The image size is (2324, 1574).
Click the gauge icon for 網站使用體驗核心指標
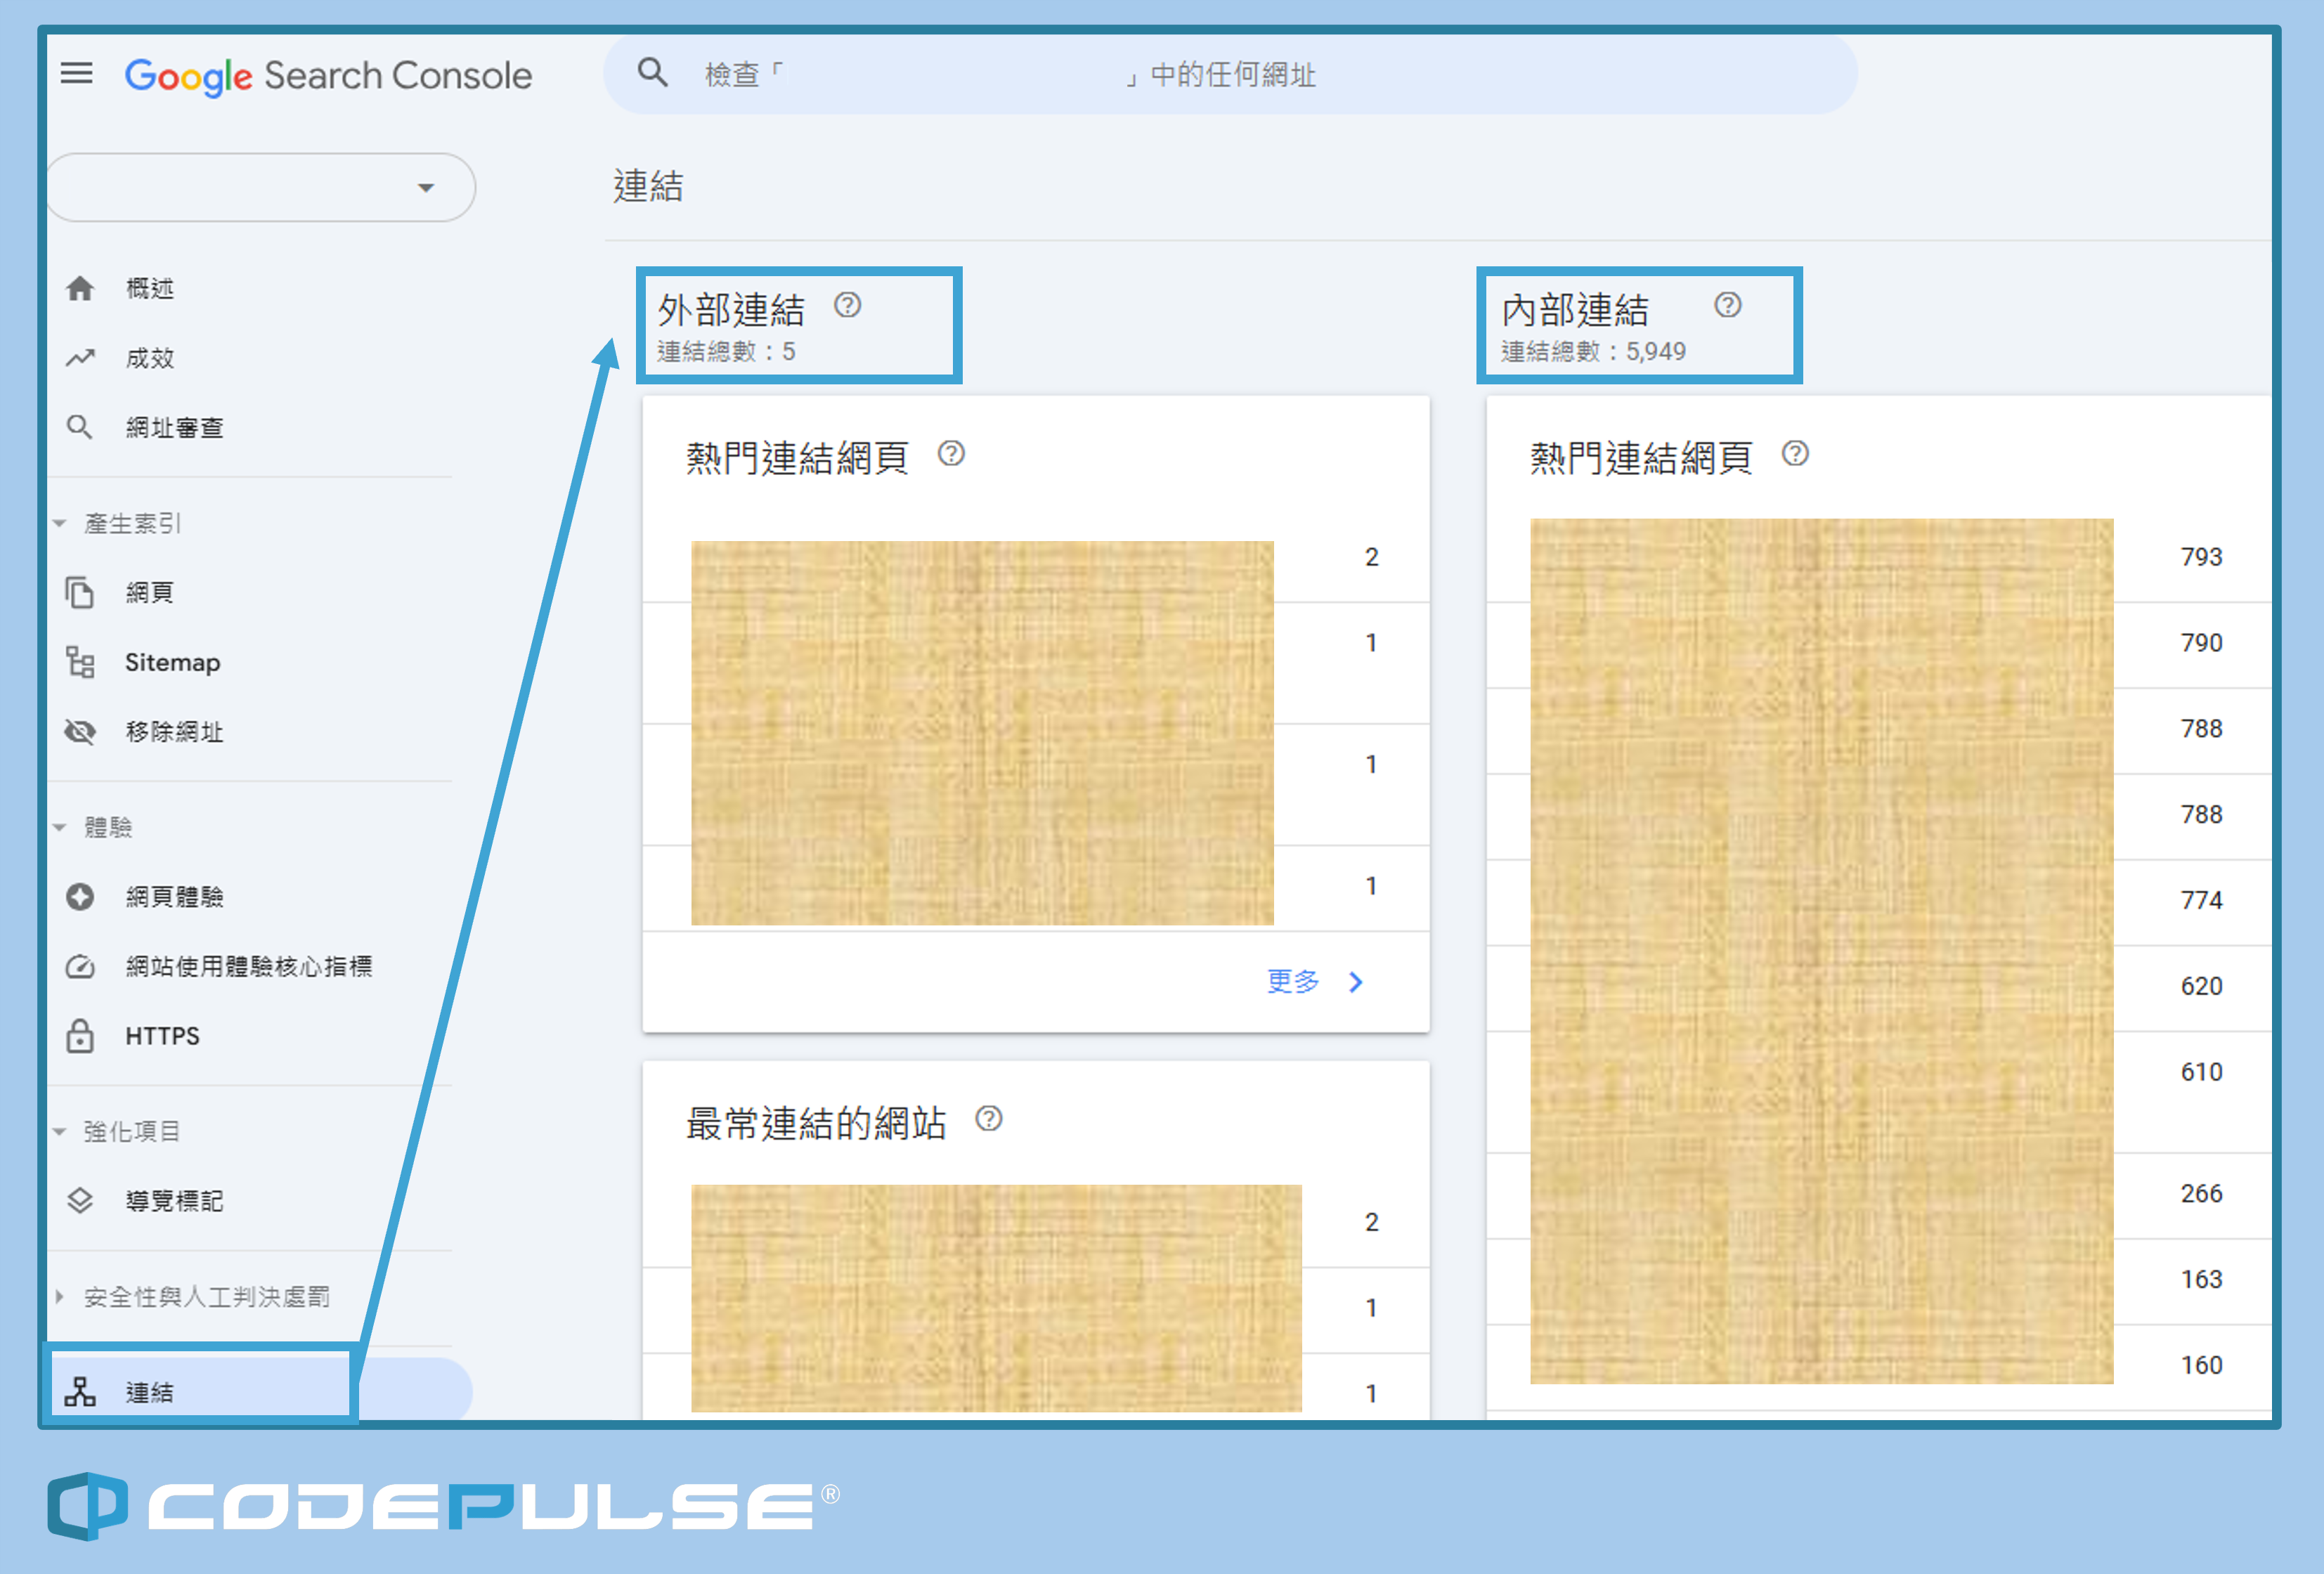80,966
